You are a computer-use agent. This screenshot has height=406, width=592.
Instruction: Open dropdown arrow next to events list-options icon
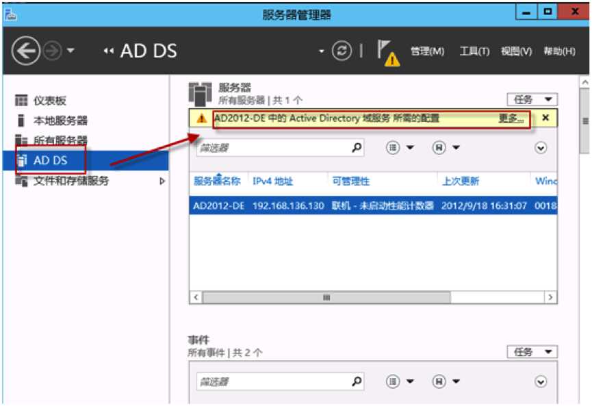tap(410, 381)
